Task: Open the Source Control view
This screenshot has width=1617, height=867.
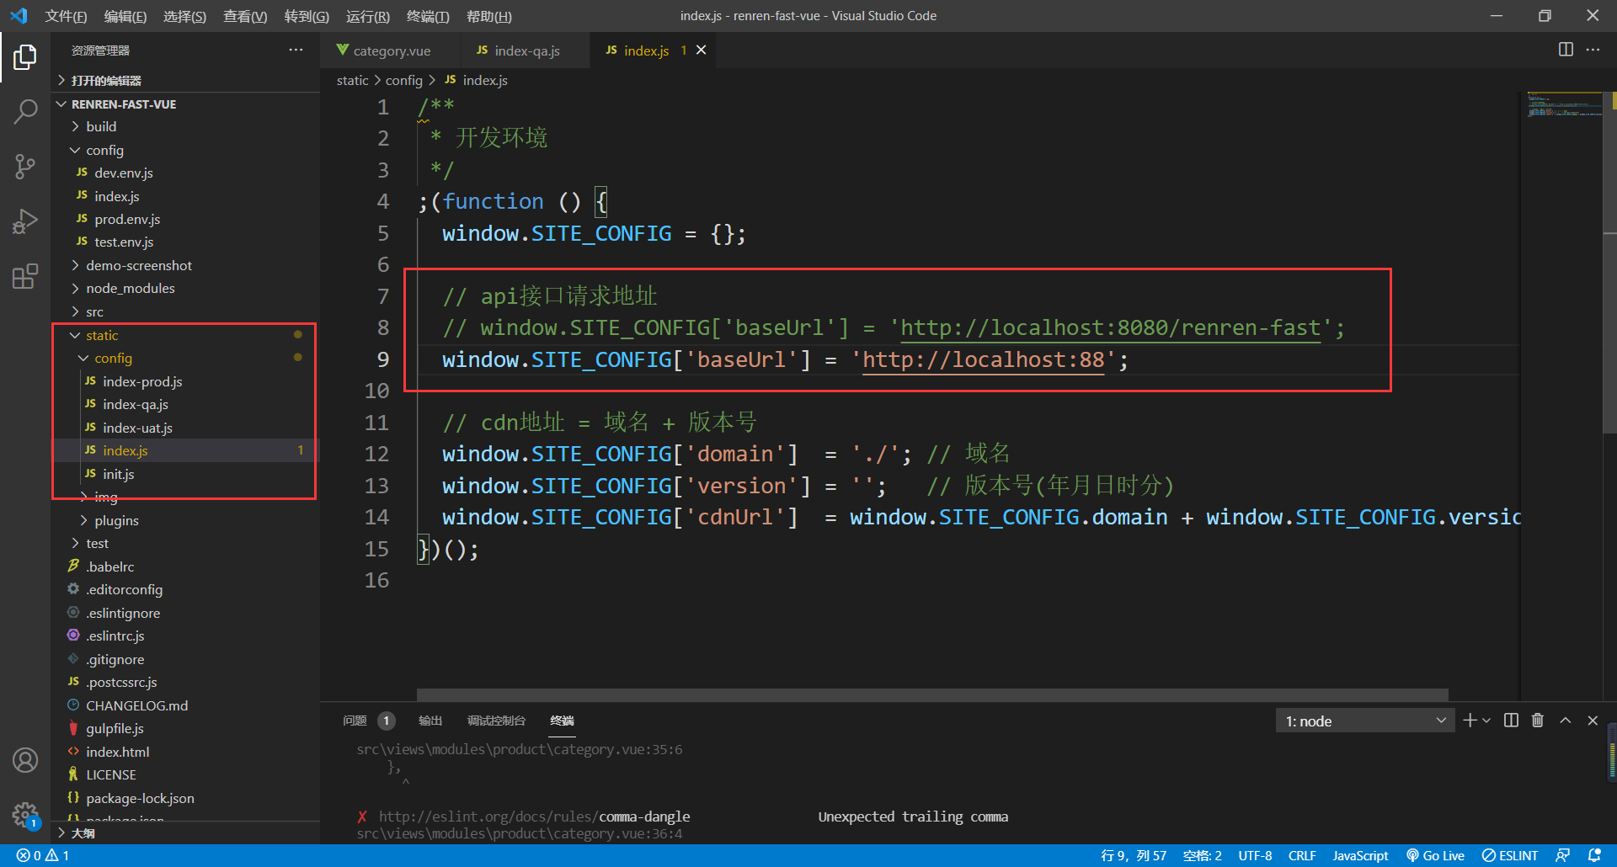Action: click(x=25, y=166)
